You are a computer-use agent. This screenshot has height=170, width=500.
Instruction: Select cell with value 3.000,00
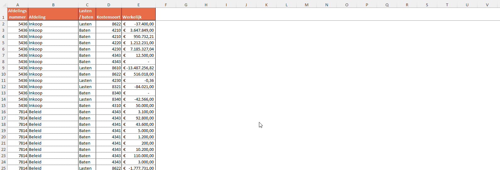click(138, 162)
